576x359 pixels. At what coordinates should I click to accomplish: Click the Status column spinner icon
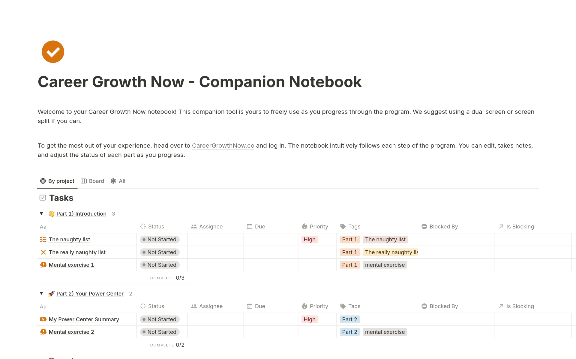(x=143, y=227)
